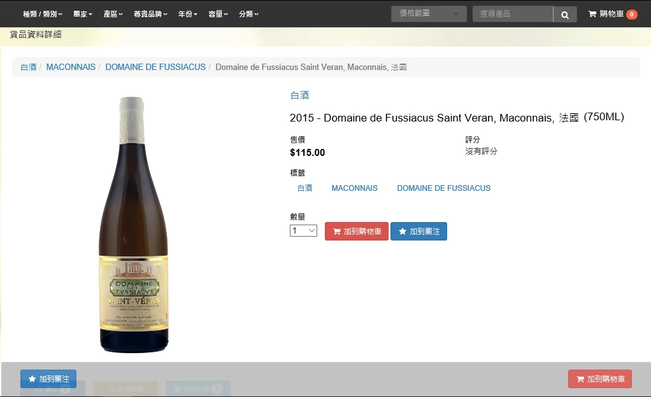Click the wine bottle product image

point(134,225)
